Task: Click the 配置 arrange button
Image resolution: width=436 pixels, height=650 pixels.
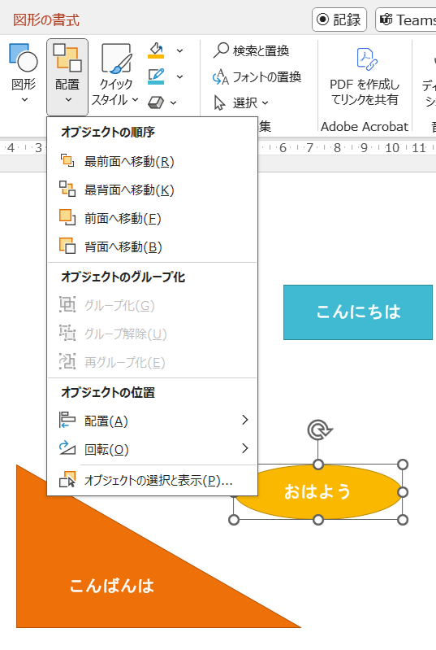Action: click(x=67, y=76)
